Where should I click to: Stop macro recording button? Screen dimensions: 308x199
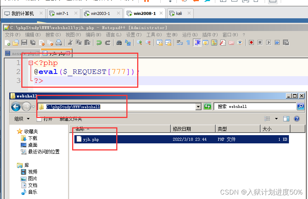260,43
